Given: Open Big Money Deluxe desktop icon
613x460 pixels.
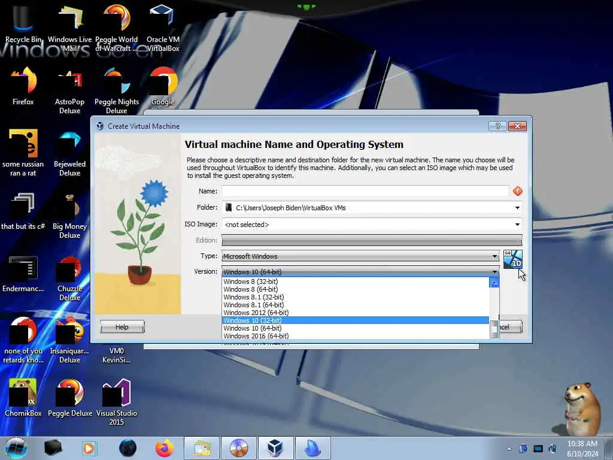Looking at the screenshot, I should click(x=69, y=215).
